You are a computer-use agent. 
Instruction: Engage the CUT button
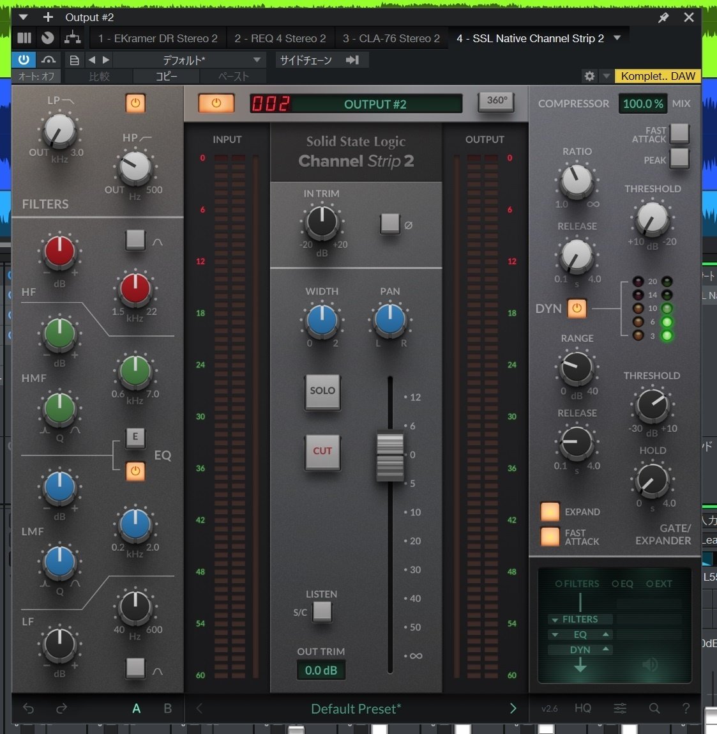tap(322, 451)
